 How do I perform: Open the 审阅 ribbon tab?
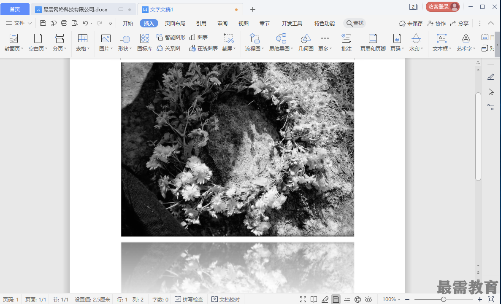(x=222, y=23)
